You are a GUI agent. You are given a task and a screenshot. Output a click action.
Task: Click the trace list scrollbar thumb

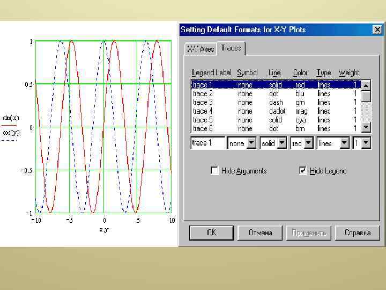(x=366, y=96)
